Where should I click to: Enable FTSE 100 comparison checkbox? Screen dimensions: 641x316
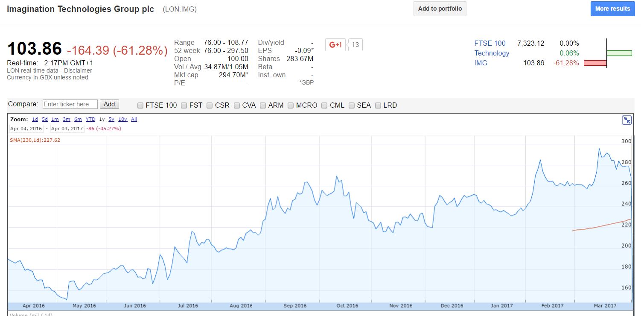[x=140, y=105]
